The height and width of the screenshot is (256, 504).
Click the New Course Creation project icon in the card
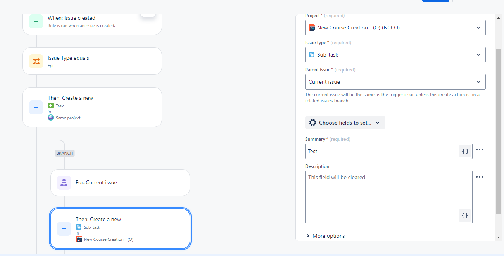click(x=79, y=239)
